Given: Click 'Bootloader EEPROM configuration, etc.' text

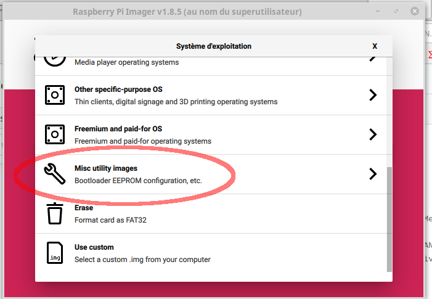Looking at the screenshot, I should point(138,181).
